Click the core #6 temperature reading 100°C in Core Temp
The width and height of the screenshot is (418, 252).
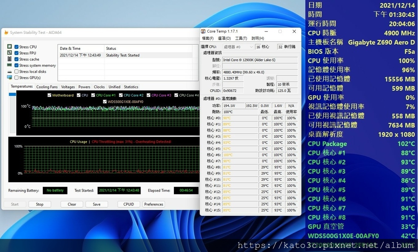pyautogui.click(x=240, y=155)
